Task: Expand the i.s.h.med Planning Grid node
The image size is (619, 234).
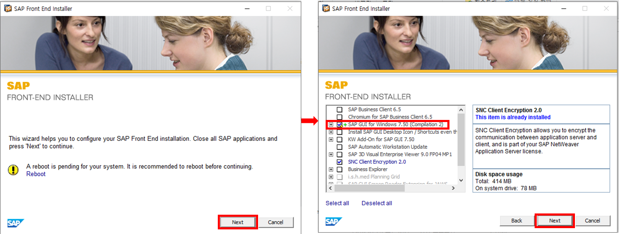Action: pos(331,177)
